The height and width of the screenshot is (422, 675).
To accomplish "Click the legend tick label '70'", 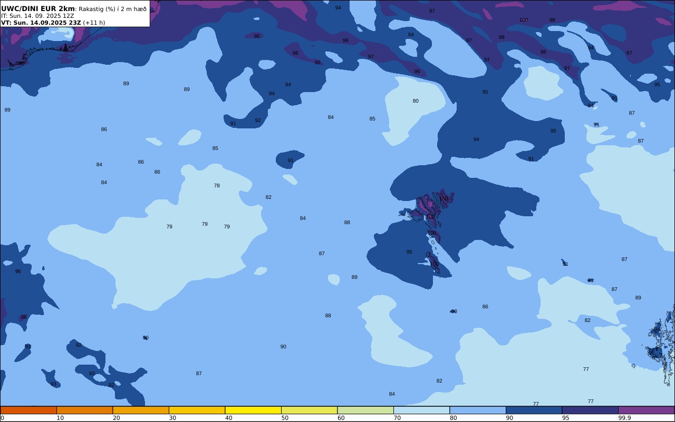I will click(x=397, y=418).
